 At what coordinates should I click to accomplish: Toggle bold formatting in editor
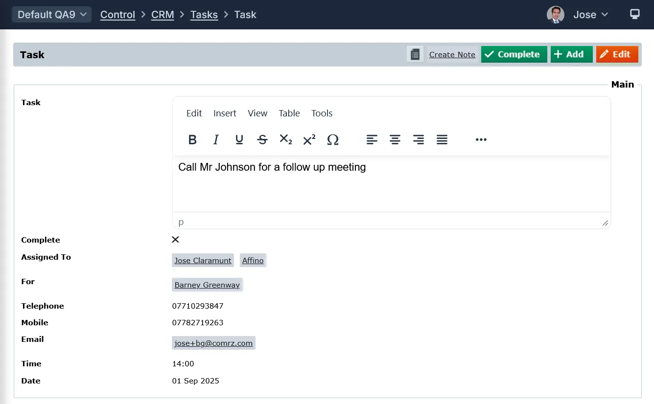coord(192,140)
